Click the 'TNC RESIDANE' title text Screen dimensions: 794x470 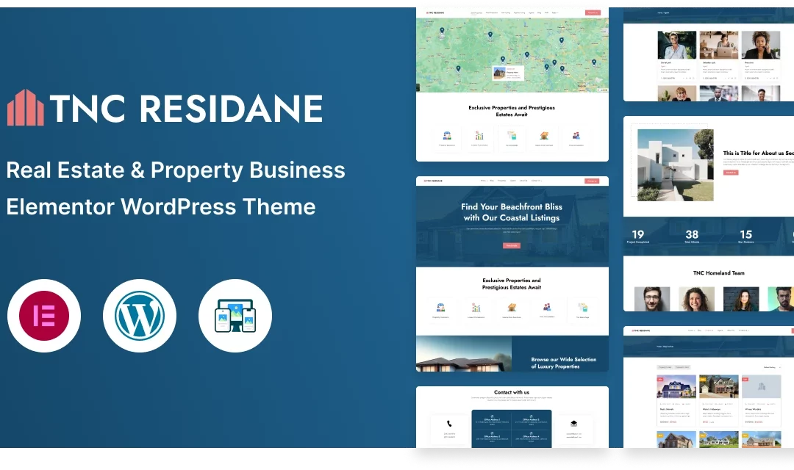186,108
